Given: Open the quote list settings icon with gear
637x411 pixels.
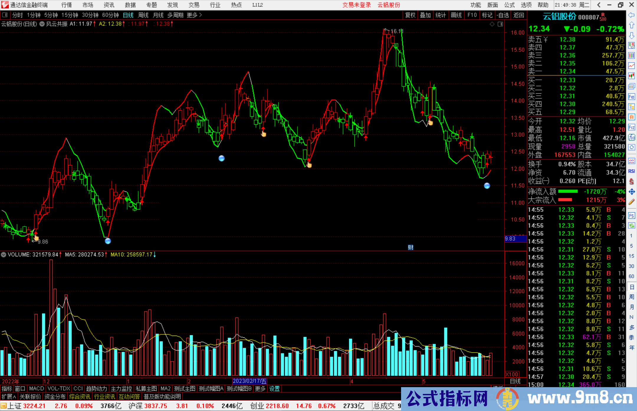Looking at the screenshot, I should pyautogui.click(x=631, y=45).
